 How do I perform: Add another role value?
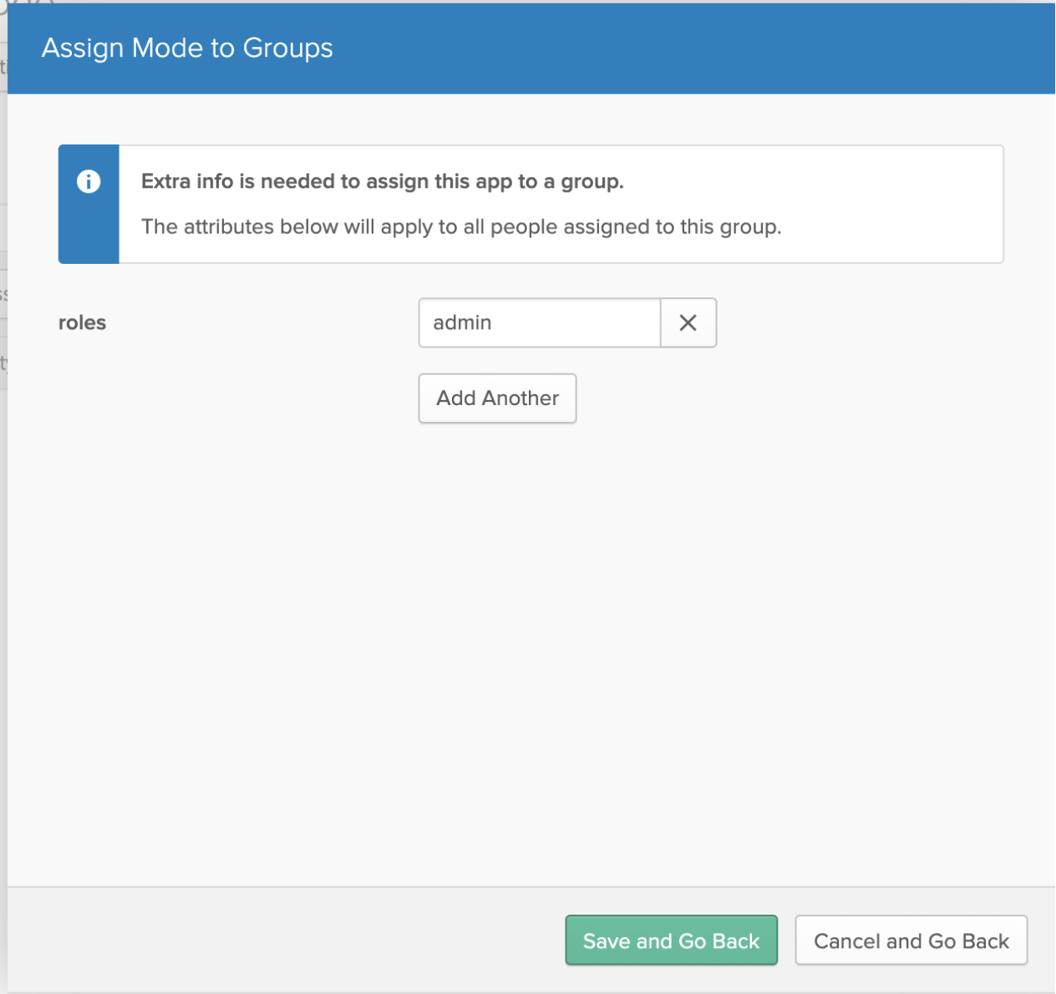pyautogui.click(x=497, y=398)
